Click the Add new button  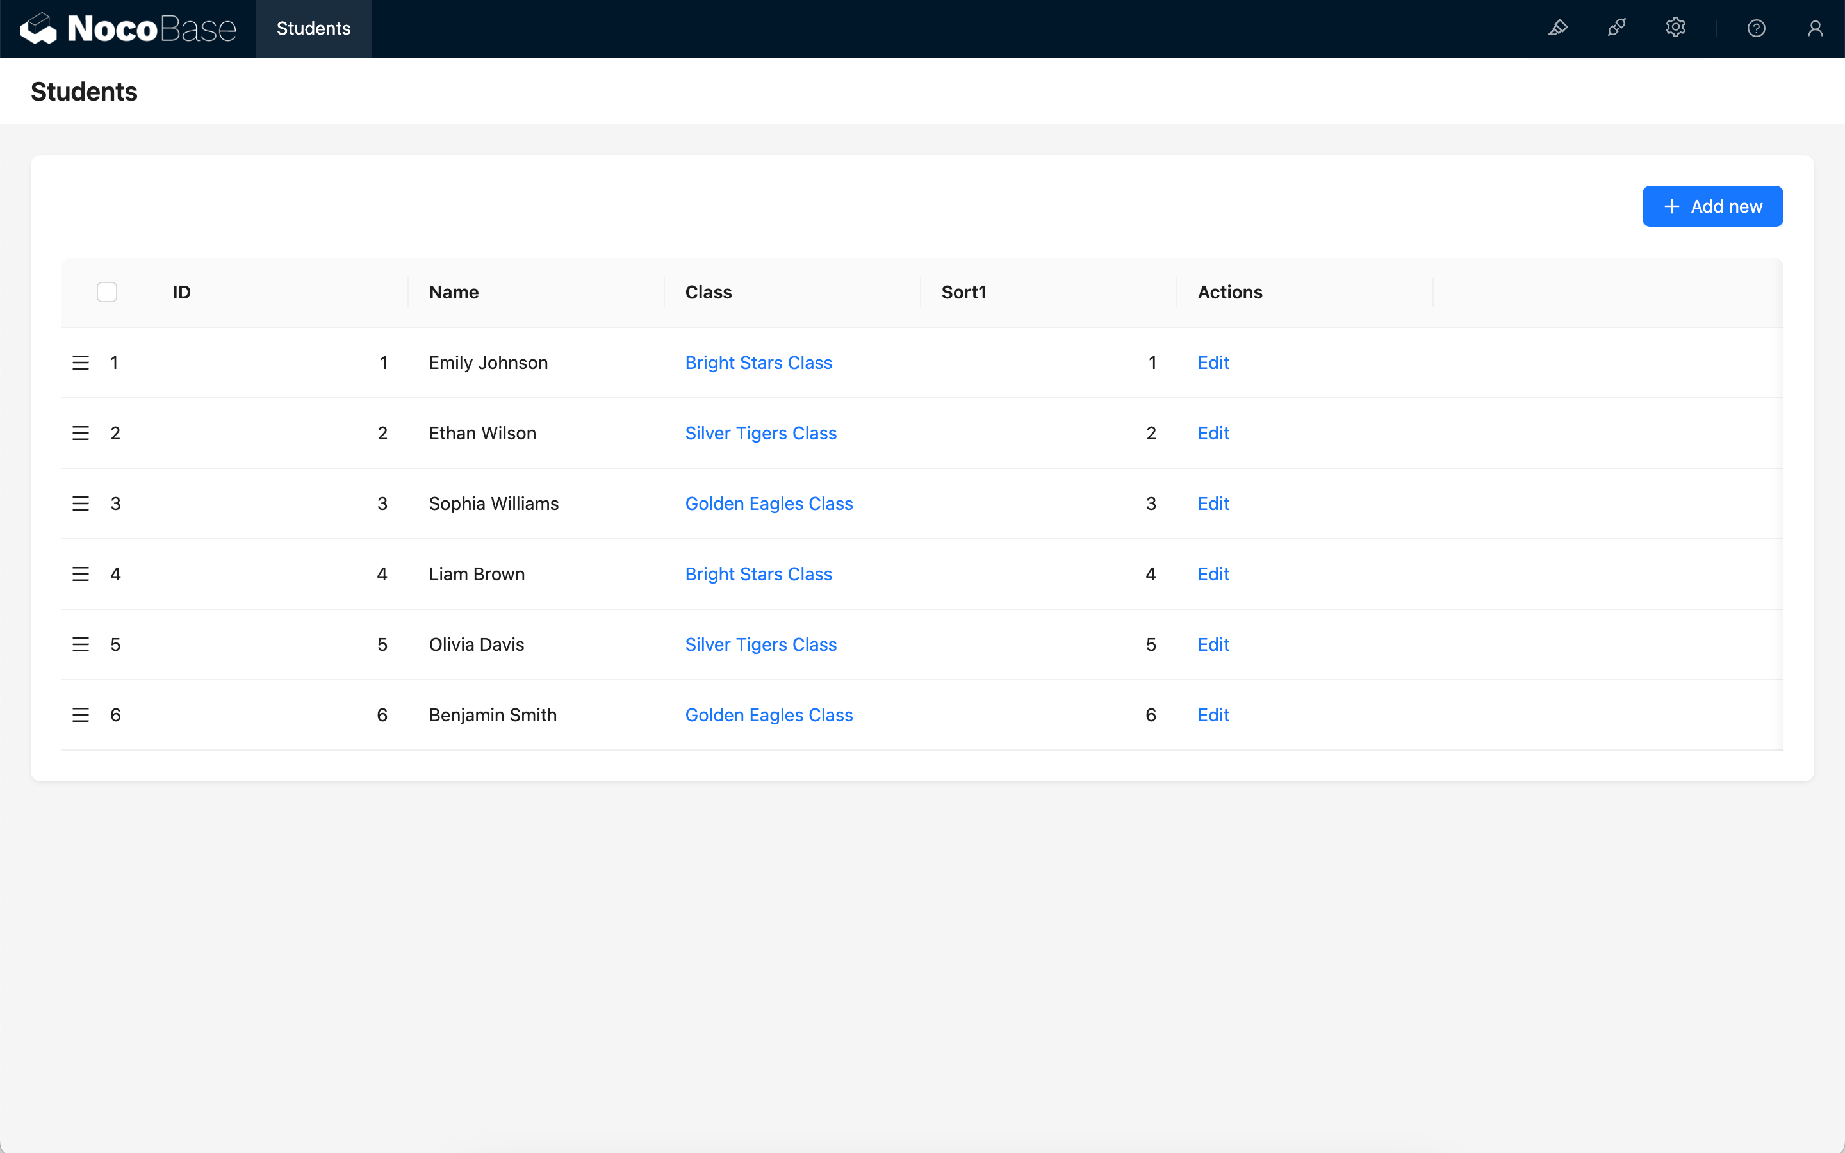pyautogui.click(x=1712, y=206)
